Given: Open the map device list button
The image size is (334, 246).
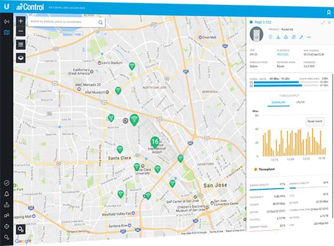Looking at the screenshot, I should point(21,45).
